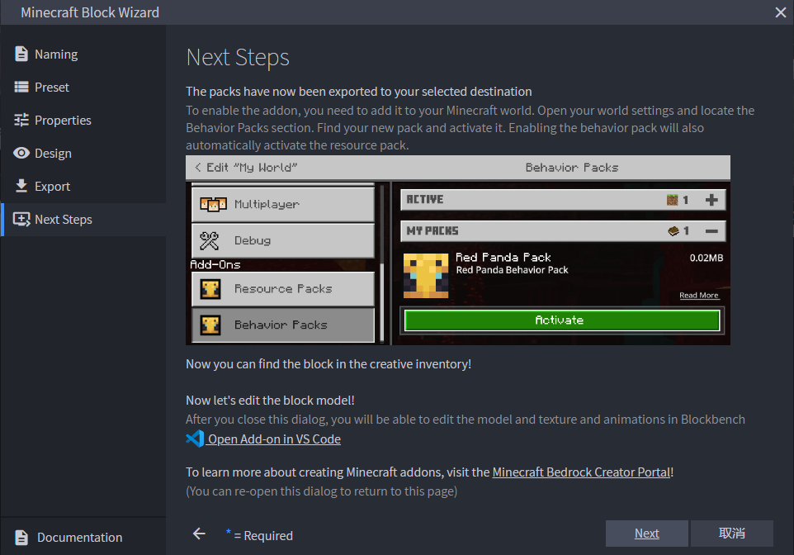Click "= Required" legend text
This screenshot has height=555, width=794.
(x=263, y=536)
